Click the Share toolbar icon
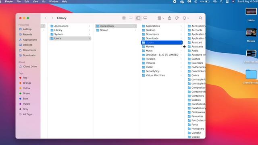This screenshot has height=145, width=258. 169,18
